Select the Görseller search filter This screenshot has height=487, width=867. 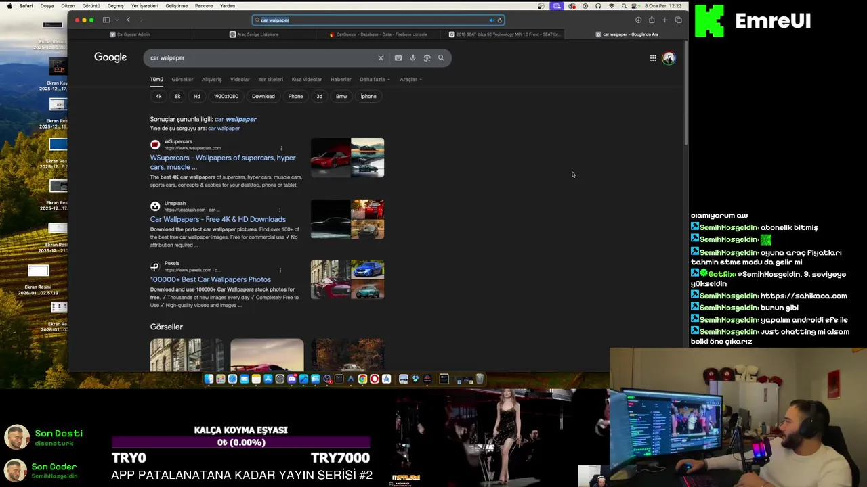(x=182, y=80)
